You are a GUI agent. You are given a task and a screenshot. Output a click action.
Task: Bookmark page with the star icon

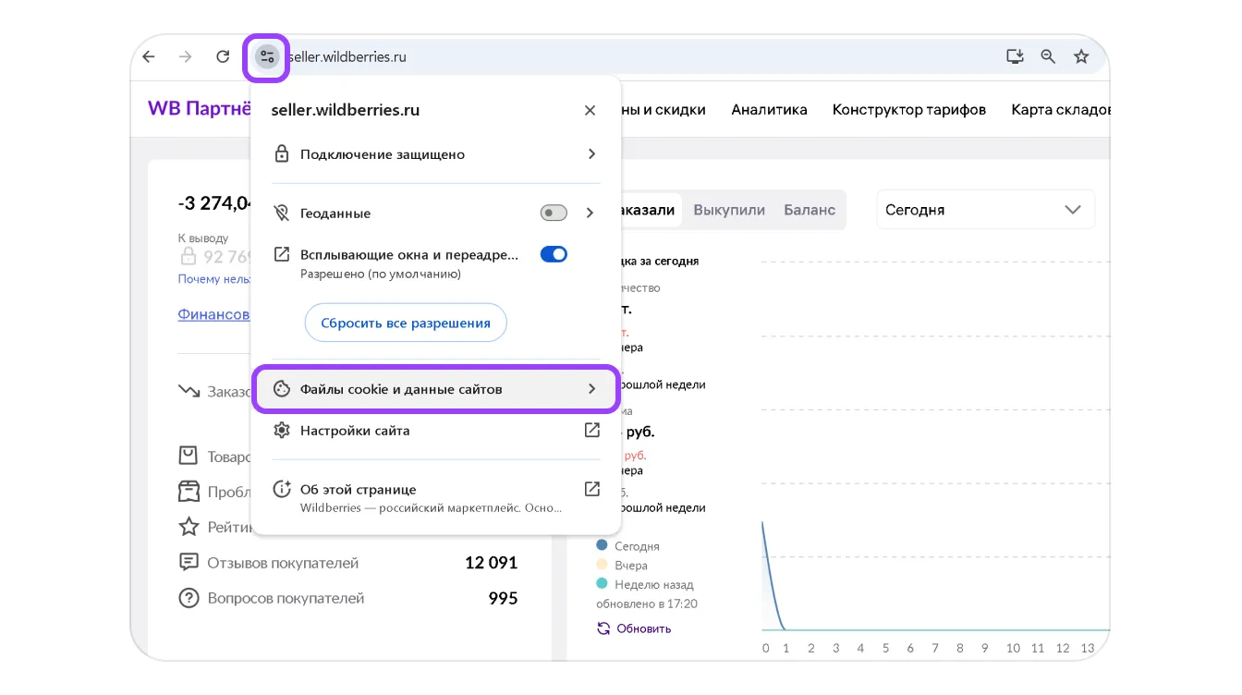pyautogui.click(x=1081, y=56)
